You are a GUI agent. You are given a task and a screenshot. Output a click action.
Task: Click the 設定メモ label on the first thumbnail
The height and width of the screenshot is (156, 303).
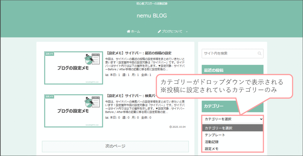49,54
